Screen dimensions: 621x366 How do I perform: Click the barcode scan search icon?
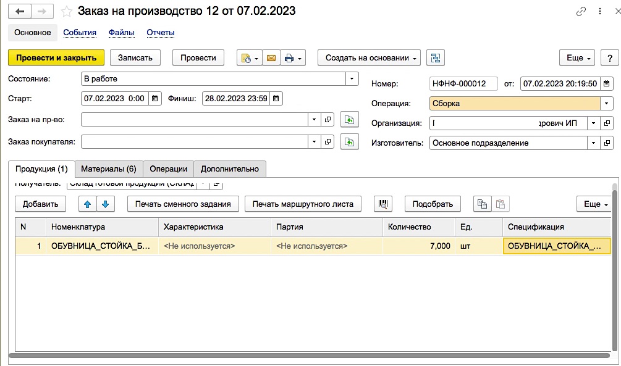[383, 204]
